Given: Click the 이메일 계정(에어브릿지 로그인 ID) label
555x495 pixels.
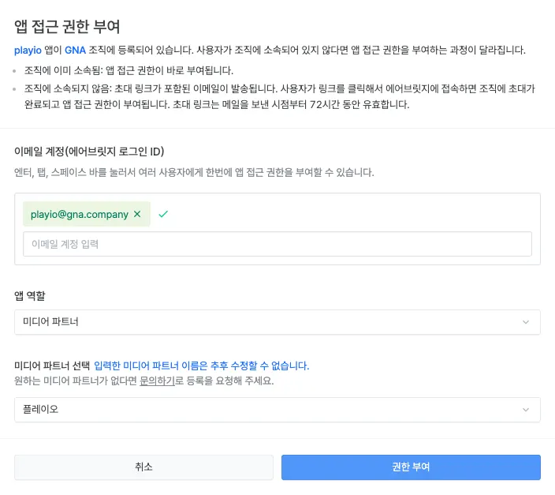Looking at the screenshot, I should [x=89, y=152].
